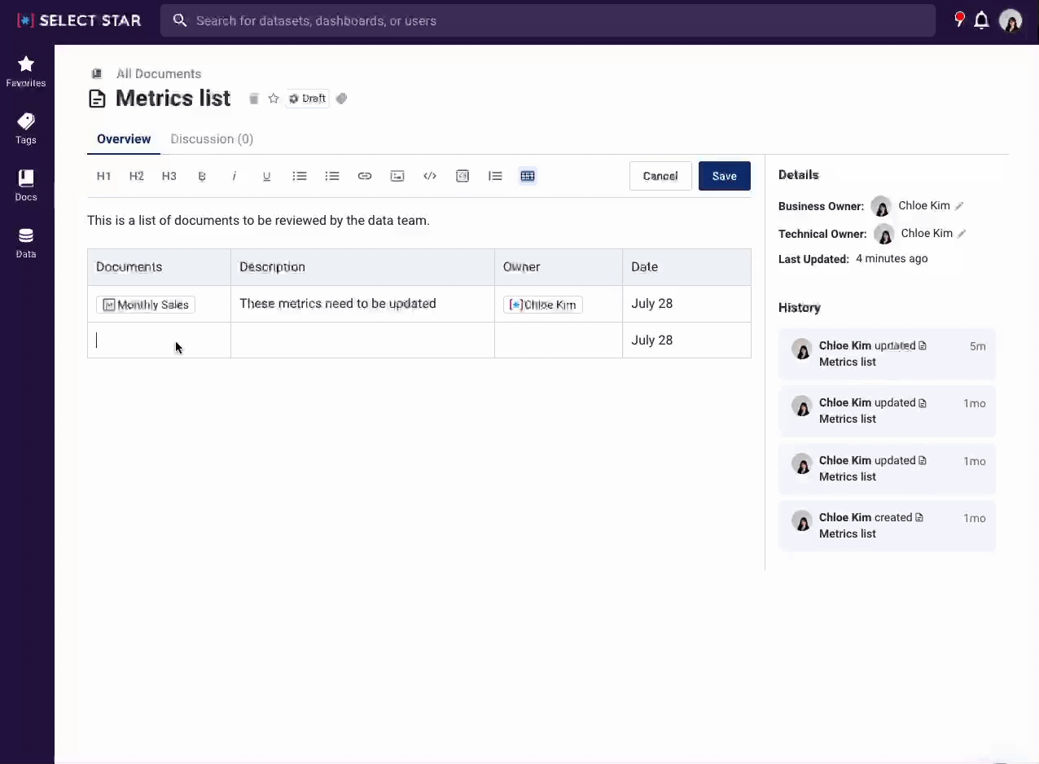Click the tag icon beside Draft badge
This screenshot has height=764, width=1039.
342,99
